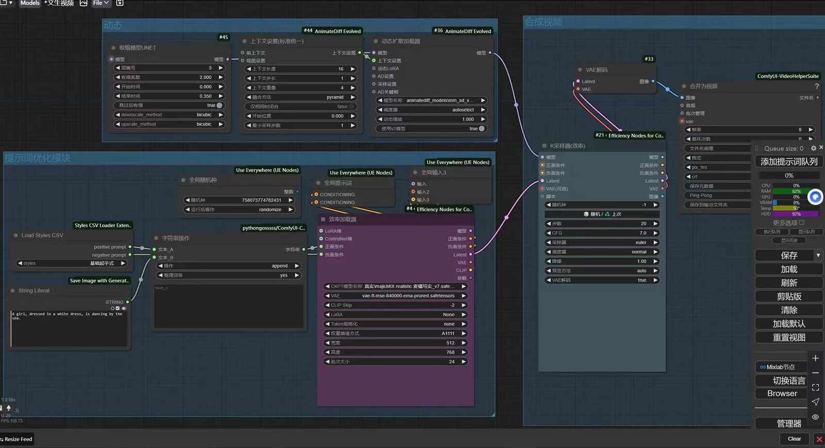Screen dimensions: 825x448
Task: Click the fit-view frame icon
Action: pyautogui.click(x=815, y=387)
